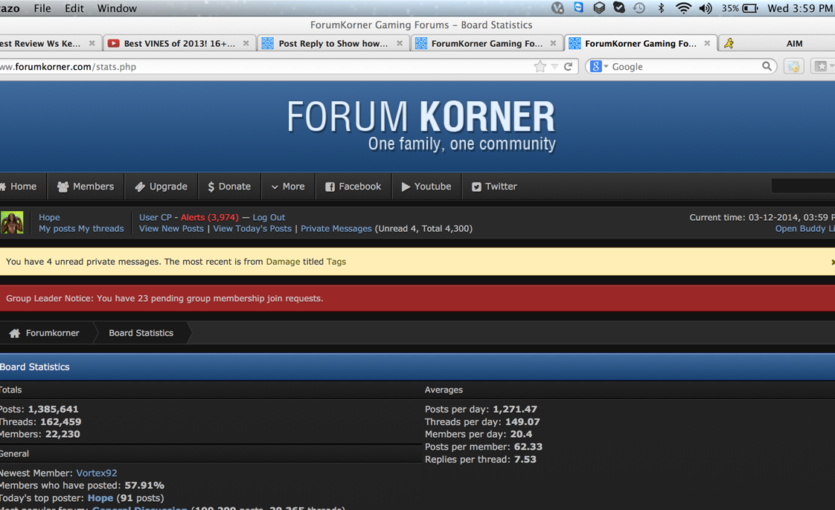Close the Post Reply to Show how tab
The width and height of the screenshot is (835, 510).
[400, 43]
